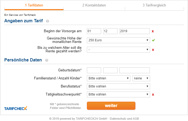The height and width of the screenshot is (121, 188).
Task: Click red X next to pension age dropdown
Action: [x=153, y=50]
